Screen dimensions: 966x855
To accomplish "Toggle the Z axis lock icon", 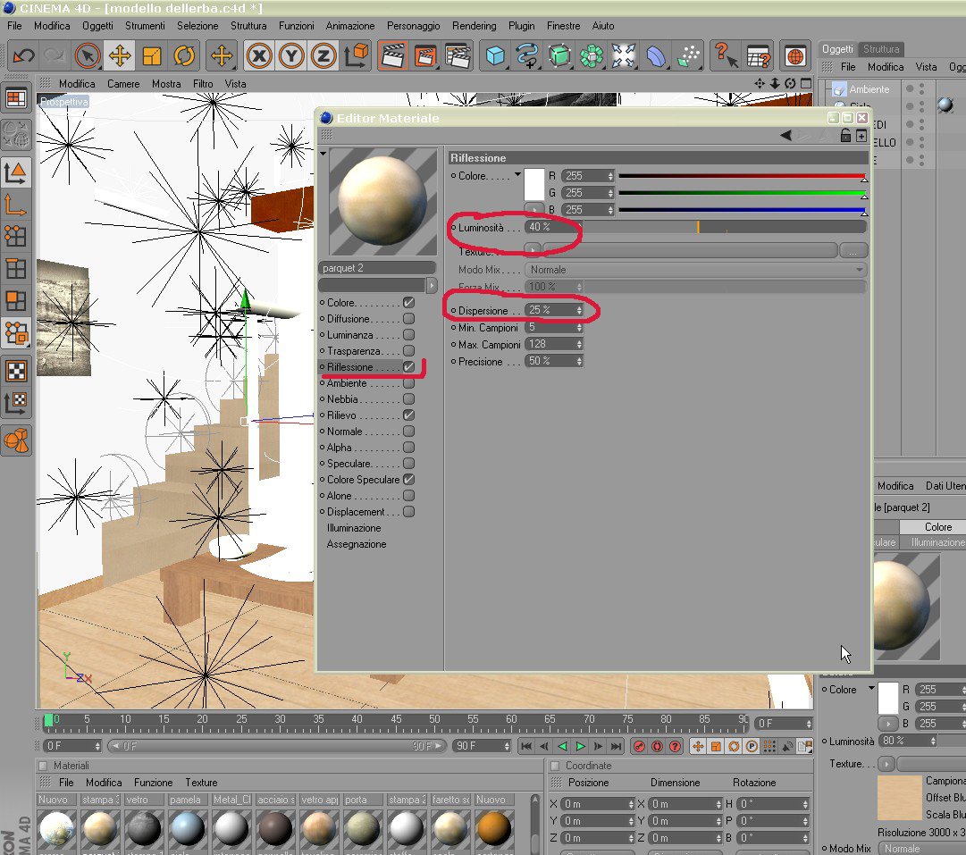I will [x=323, y=56].
